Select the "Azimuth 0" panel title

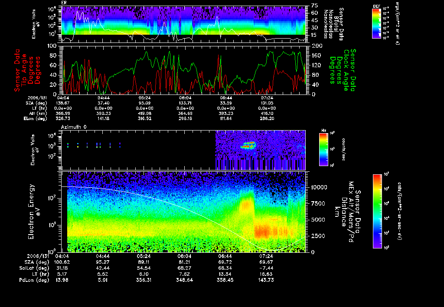(74, 127)
